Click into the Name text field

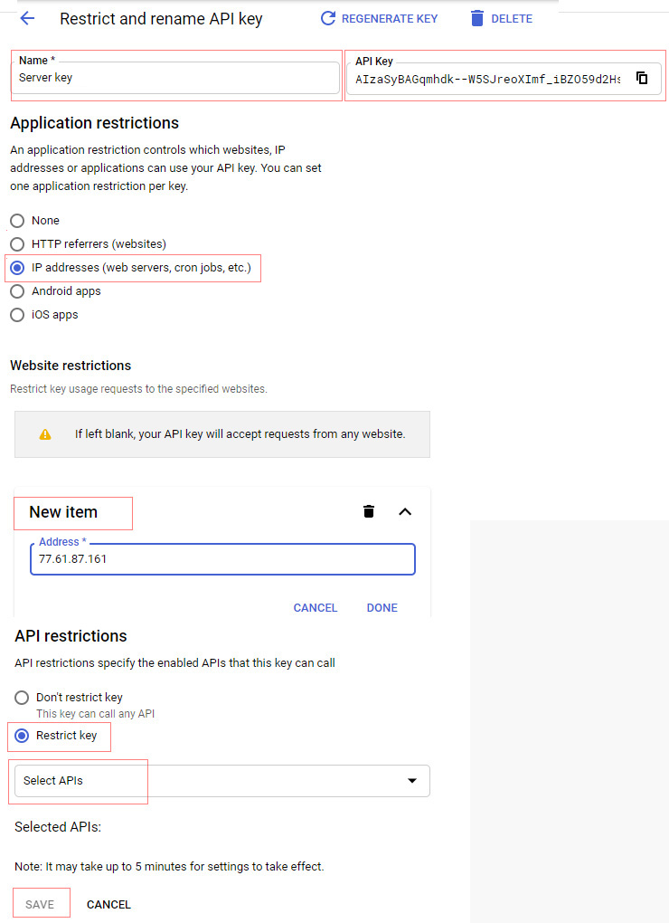click(x=176, y=79)
